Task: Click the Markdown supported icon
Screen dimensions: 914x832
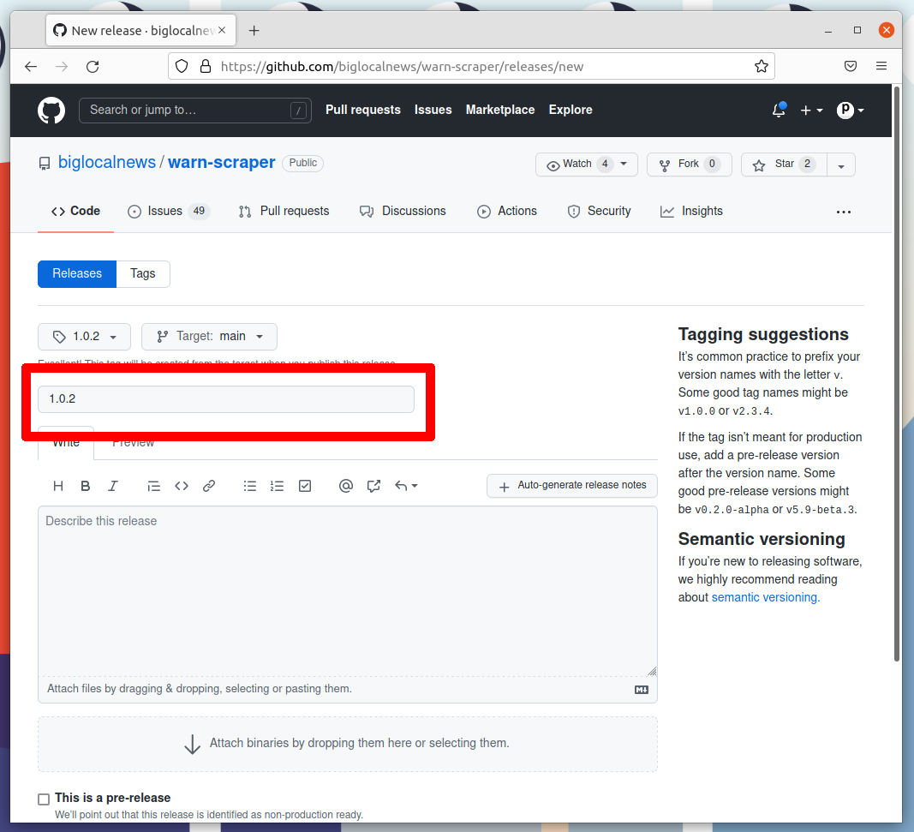Action: pyautogui.click(x=642, y=690)
